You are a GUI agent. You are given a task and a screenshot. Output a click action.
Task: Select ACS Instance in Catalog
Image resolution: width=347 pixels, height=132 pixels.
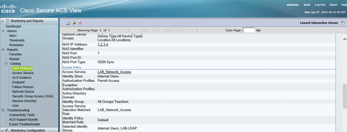click(x=22, y=78)
